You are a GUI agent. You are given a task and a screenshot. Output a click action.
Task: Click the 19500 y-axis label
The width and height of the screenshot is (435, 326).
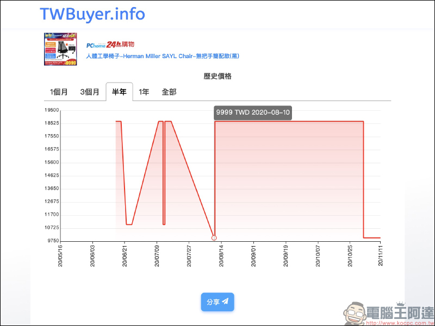click(x=52, y=110)
